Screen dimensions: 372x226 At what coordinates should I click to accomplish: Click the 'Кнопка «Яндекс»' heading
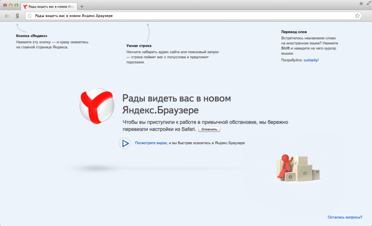(x=32, y=36)
